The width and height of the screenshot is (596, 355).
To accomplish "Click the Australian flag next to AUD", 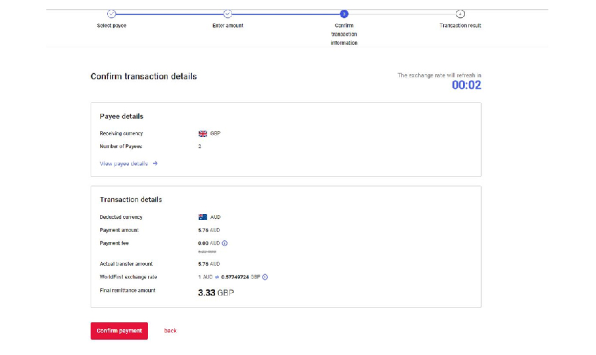I will tap(203, 217).
